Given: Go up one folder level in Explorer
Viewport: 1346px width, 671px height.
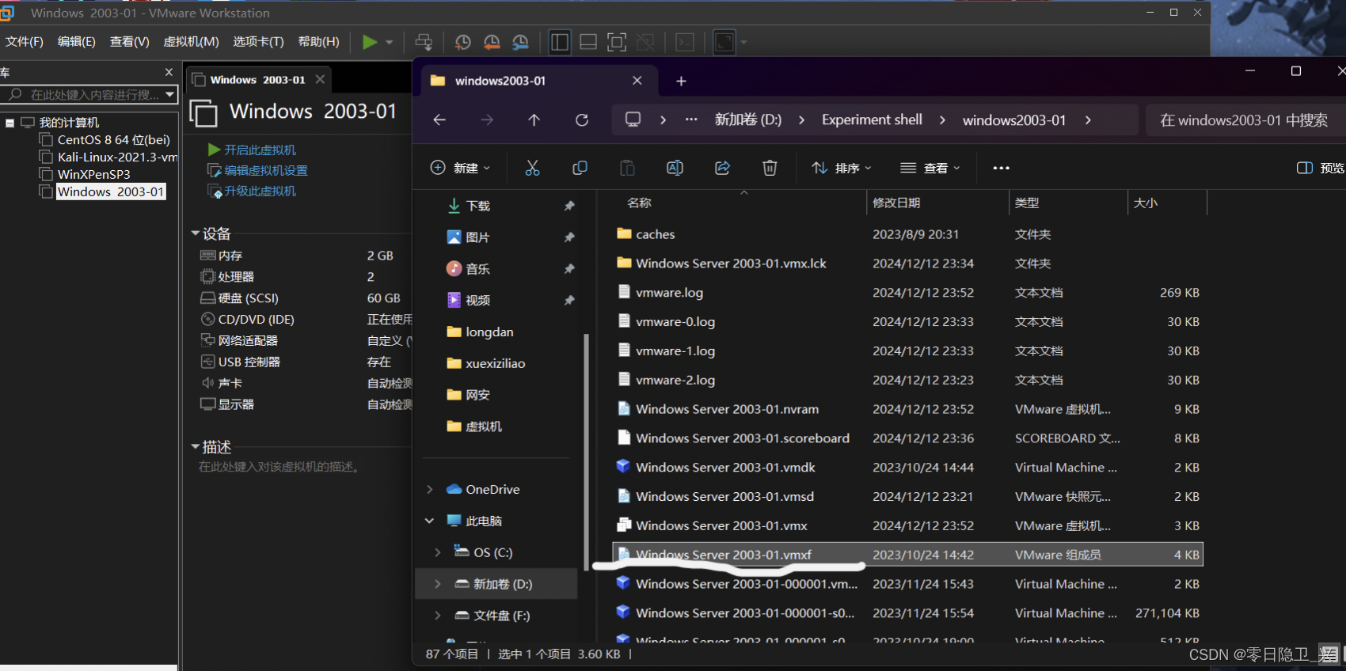Looking at the screenshot, I should coord(534,120).
